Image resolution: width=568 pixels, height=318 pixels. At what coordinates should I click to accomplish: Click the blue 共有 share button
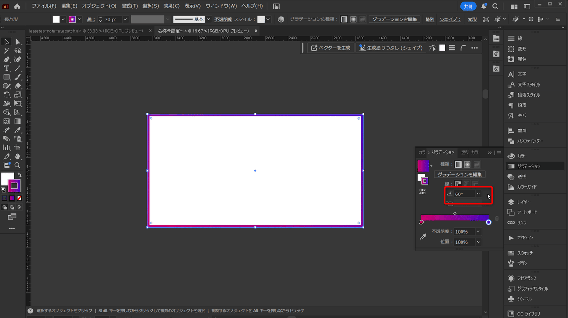point(468,7)
